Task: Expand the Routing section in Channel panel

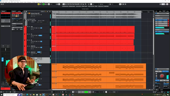Action: pyautogui.click(x=6, y=20)
